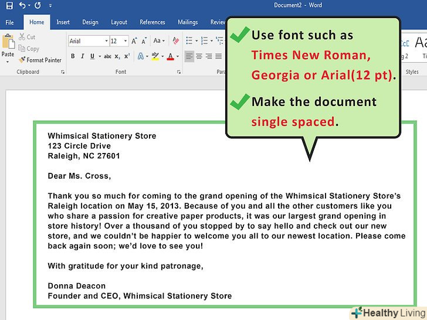Click 'With gratitude for your kind patronage,' line
This screenshot has width=427, height=320.
tap(126, 266)
